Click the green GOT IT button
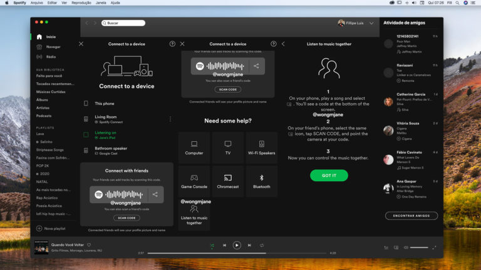The height and width of the screenshot is (270, 481). click(329, 176)
